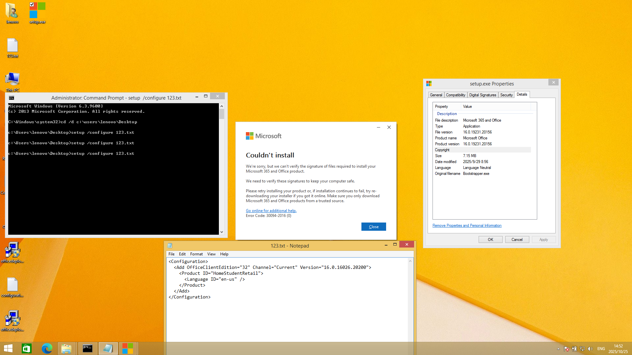Open the Store icon in taskbar
Image resolution: width=632 pixels, height=355 pixels.
(x=27, y=348)
